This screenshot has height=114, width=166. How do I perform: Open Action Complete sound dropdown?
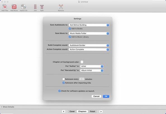pyautogui.click(x=89, y=49)
